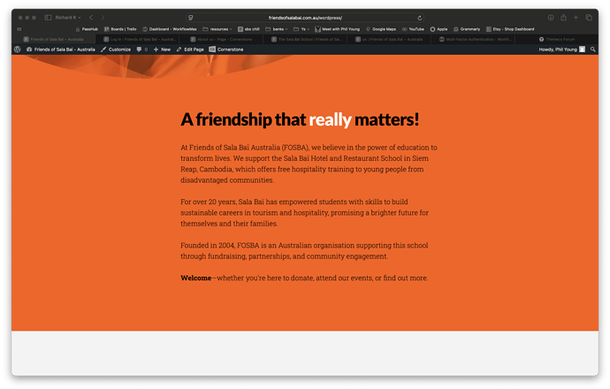Open the Google Maps bookmark
The image size is (610, 389).
point(381,29)
